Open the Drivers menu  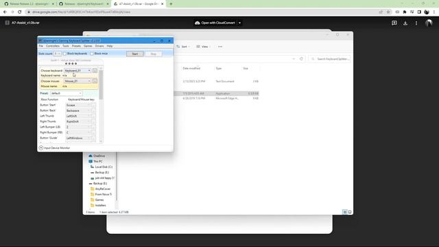99,46
